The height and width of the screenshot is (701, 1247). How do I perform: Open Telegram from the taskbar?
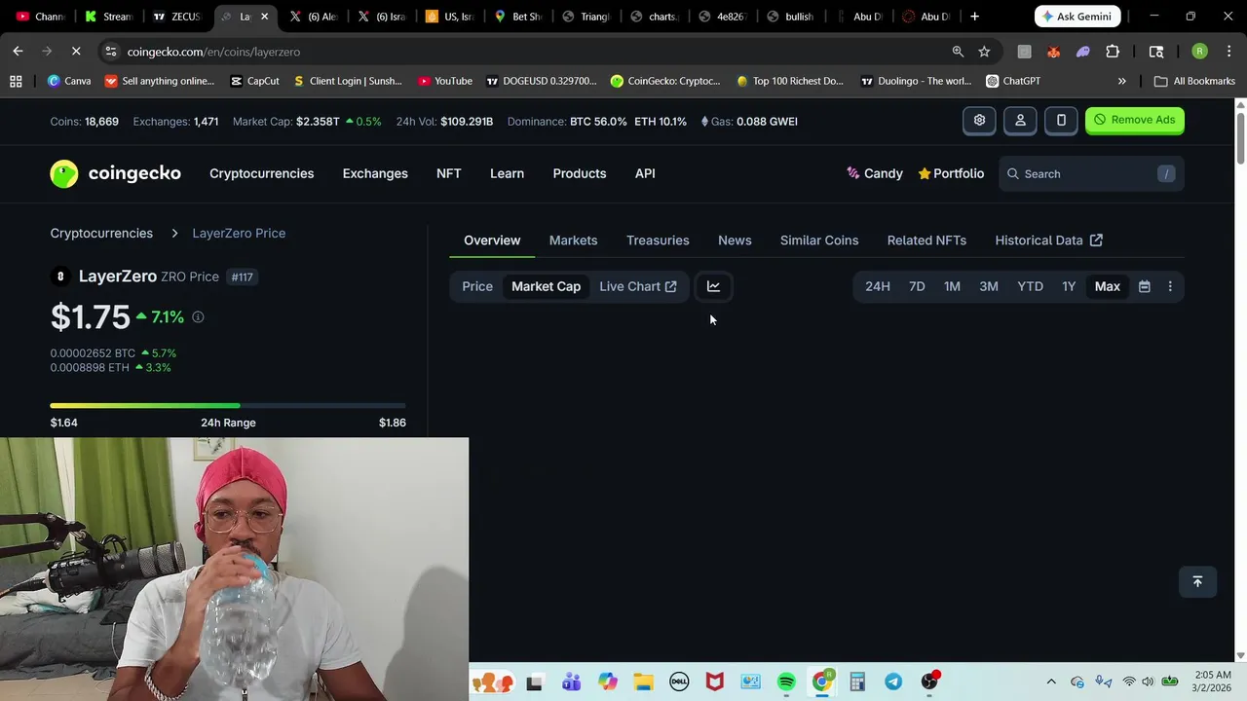(x=893, y=682)
